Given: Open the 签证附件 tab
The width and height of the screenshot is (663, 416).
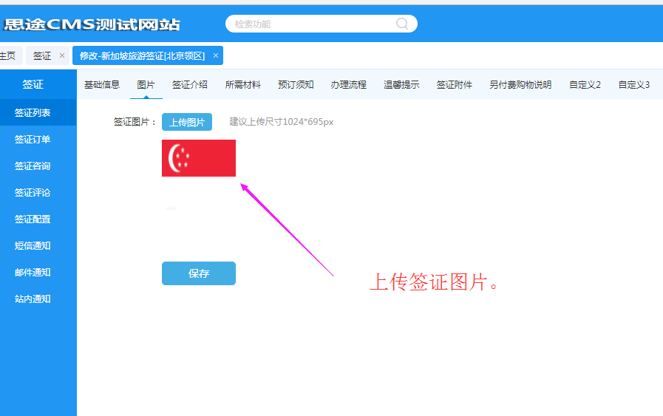Looking at the screenshot, I should pyautogui.click(x=454, y=85).
